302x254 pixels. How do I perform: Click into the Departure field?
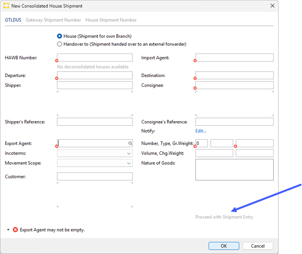[x=95, y=75]
